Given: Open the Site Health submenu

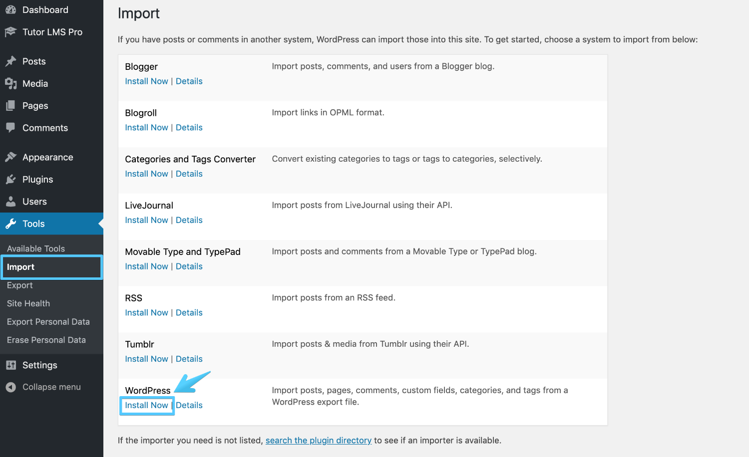Looking at the screenshot, I should (x=28, y=303).
